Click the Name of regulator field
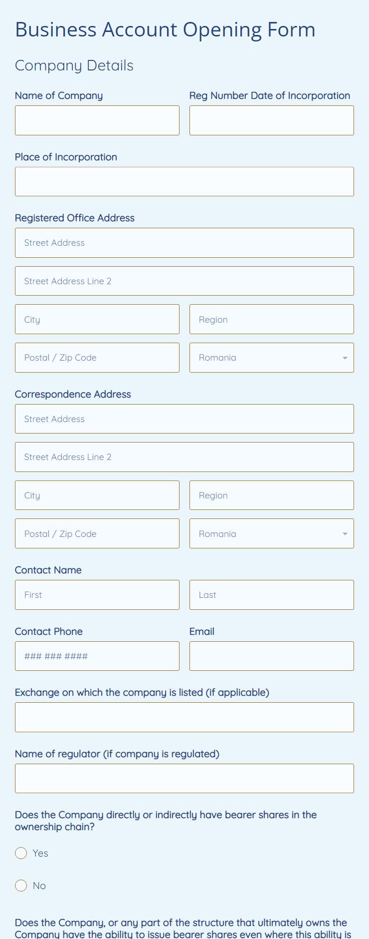Image resolution: width=369 pixels, height=939 pixels. 184,779
